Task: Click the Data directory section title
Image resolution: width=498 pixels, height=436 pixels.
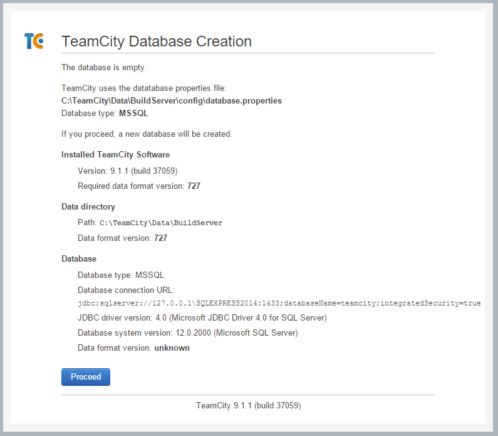Action: tap(88, 207)
